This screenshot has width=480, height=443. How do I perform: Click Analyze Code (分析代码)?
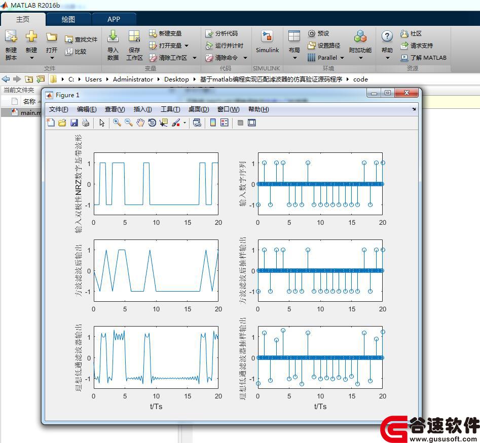pyautogui.click(x=222, y=33)
